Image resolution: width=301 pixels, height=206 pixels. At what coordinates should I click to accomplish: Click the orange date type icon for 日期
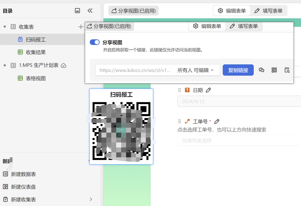tap(187, 90)
